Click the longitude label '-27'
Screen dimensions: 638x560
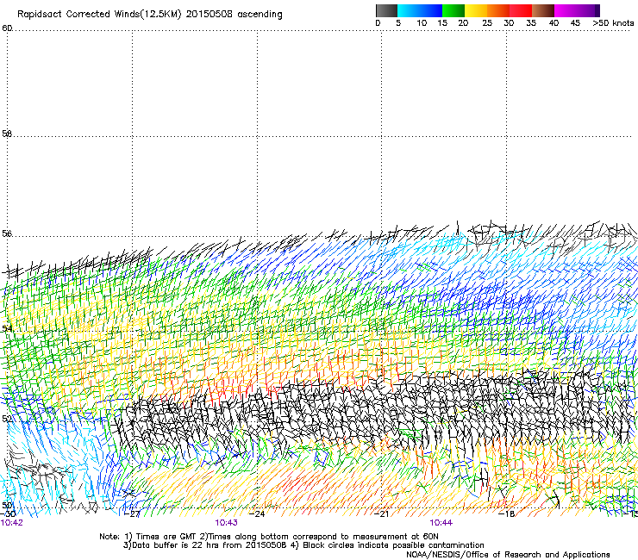(x=132, y=514)
